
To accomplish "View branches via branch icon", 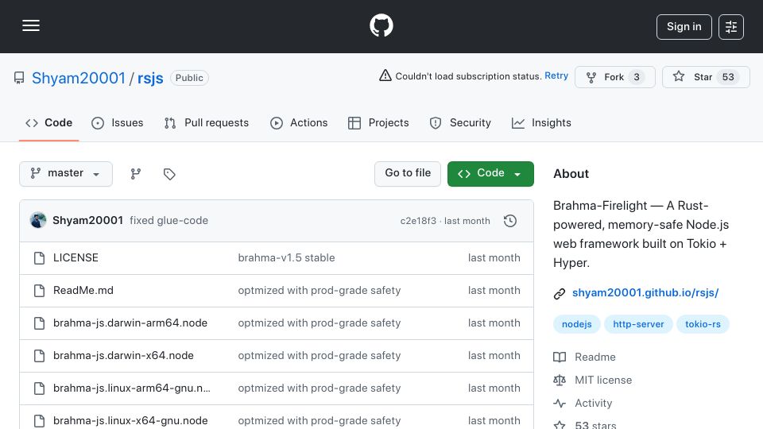I will click(x=136, y=174).
